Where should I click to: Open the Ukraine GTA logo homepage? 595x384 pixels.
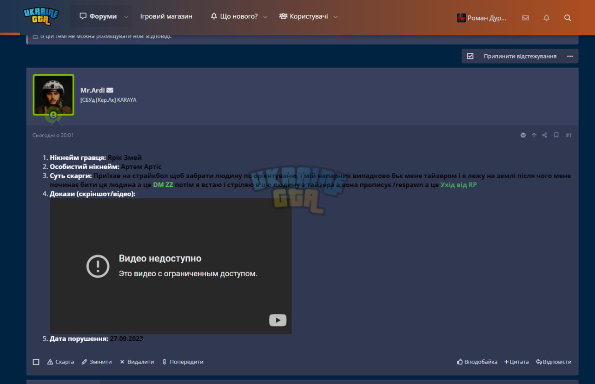41,16
